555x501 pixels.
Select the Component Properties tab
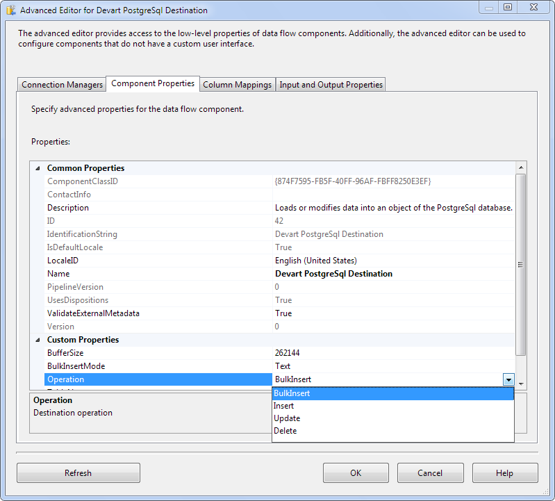click(x=153, y=83)
